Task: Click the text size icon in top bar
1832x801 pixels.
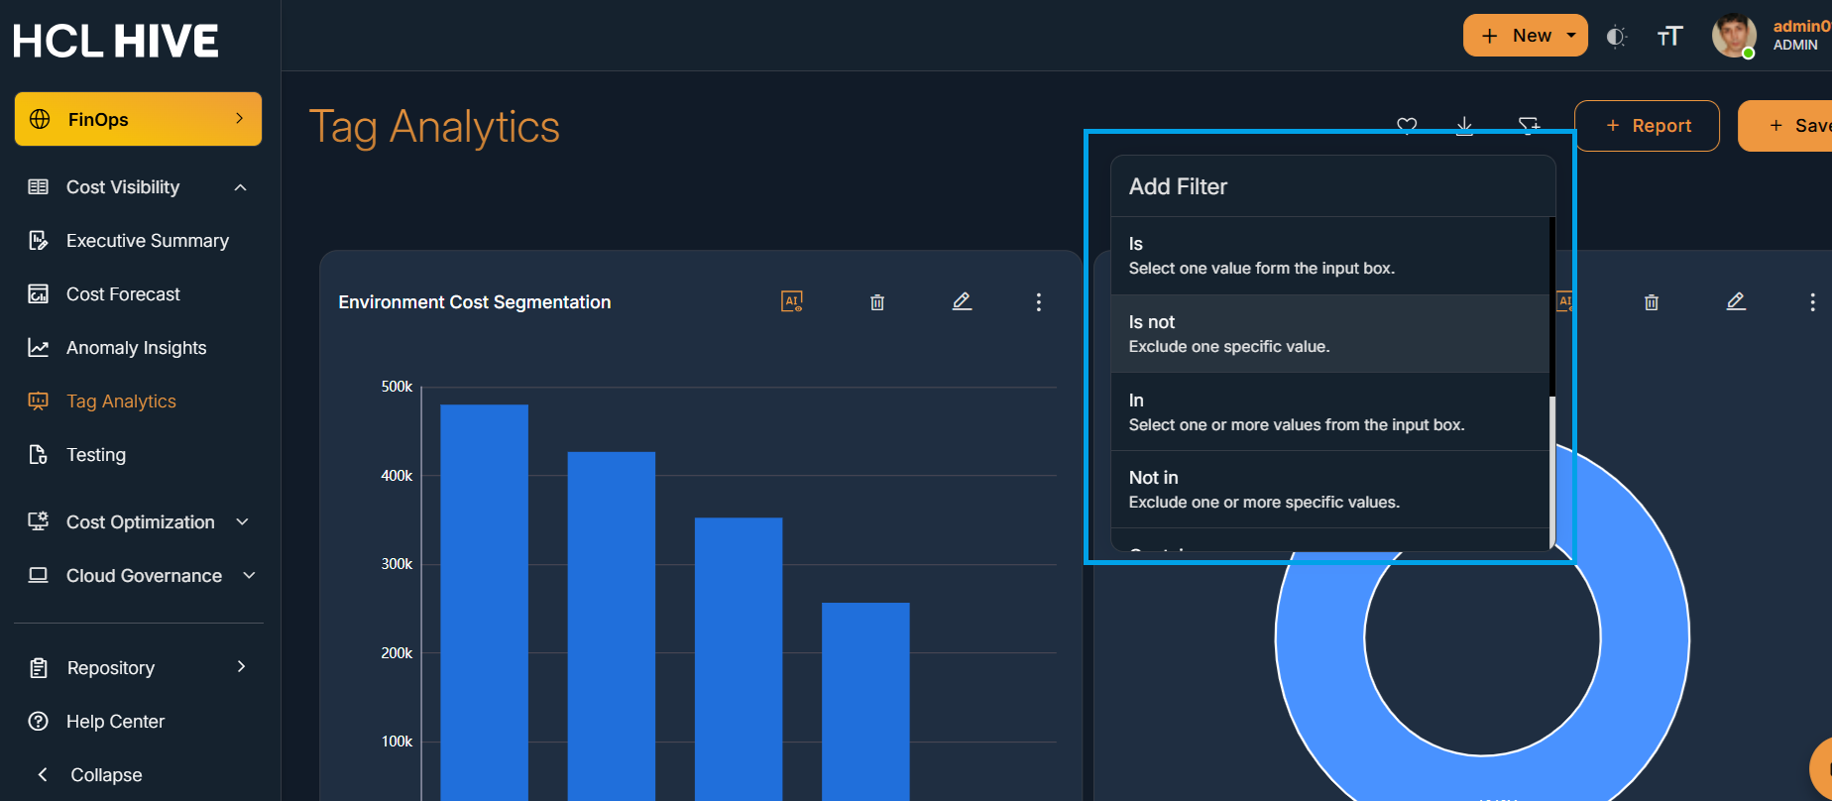Action: click(1670, 37)
